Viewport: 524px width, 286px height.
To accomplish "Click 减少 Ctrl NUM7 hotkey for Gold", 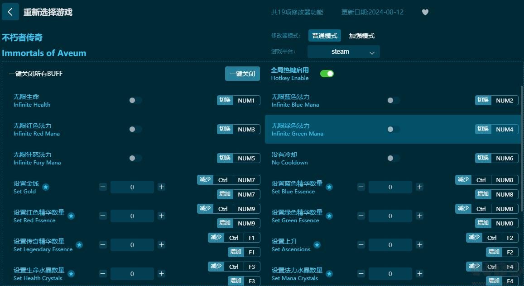I will click(x=229, y=180).
